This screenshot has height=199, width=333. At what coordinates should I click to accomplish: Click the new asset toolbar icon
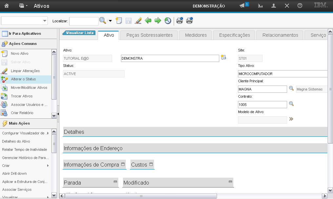pyautogui.click(x=118, y=21)
